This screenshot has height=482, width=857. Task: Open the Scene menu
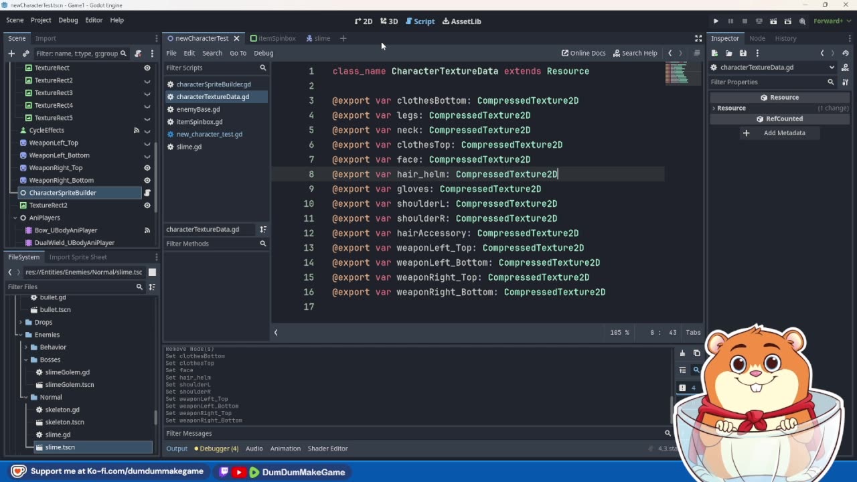[15, 20]
